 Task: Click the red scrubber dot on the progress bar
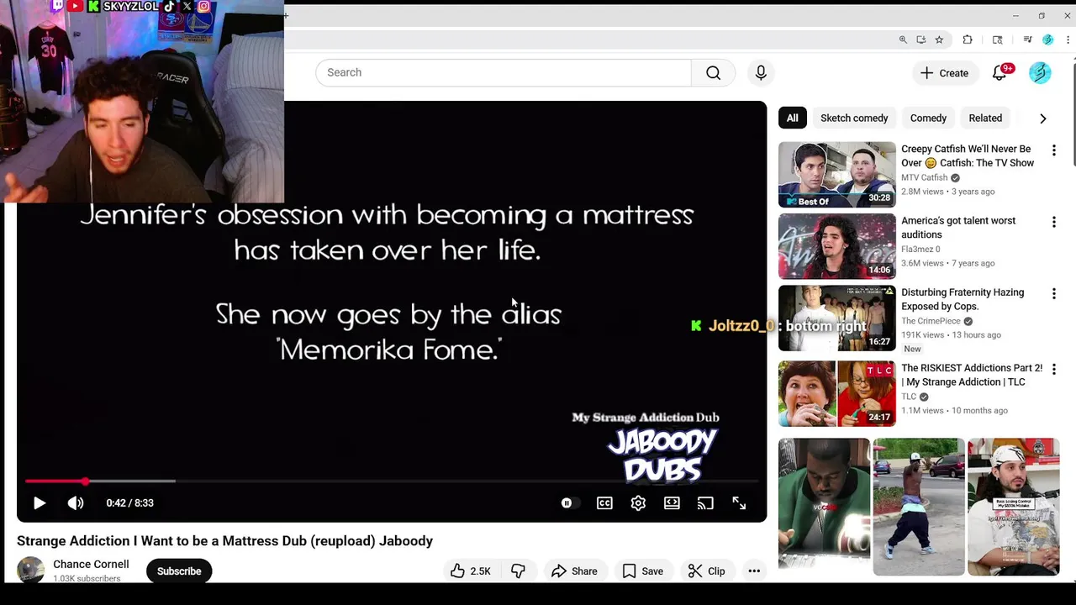(x=85, y=481)
